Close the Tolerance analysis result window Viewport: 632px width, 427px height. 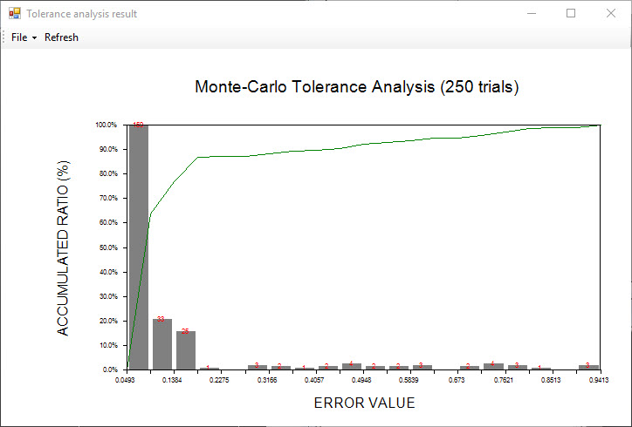coord(611,14)
